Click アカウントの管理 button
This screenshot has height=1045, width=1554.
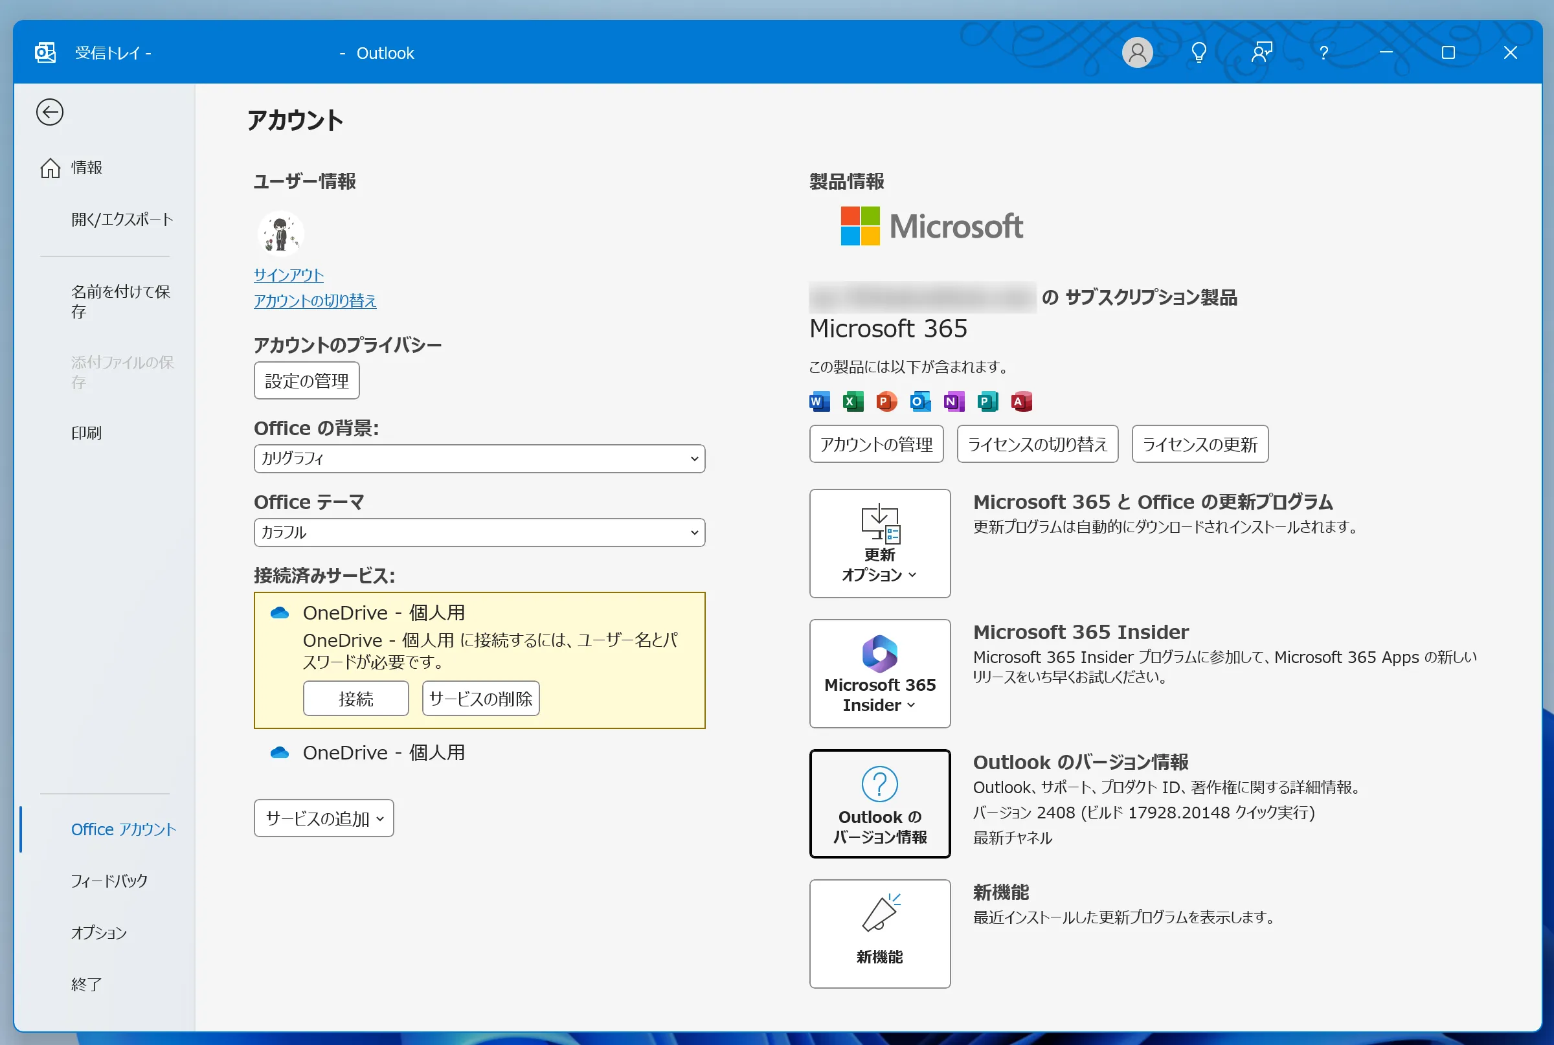coord(876,444)
